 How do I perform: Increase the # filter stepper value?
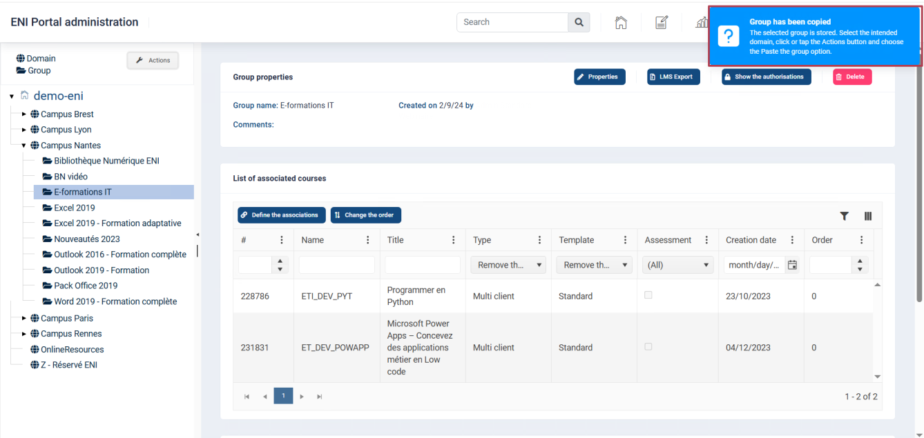[x=280, y=261]
